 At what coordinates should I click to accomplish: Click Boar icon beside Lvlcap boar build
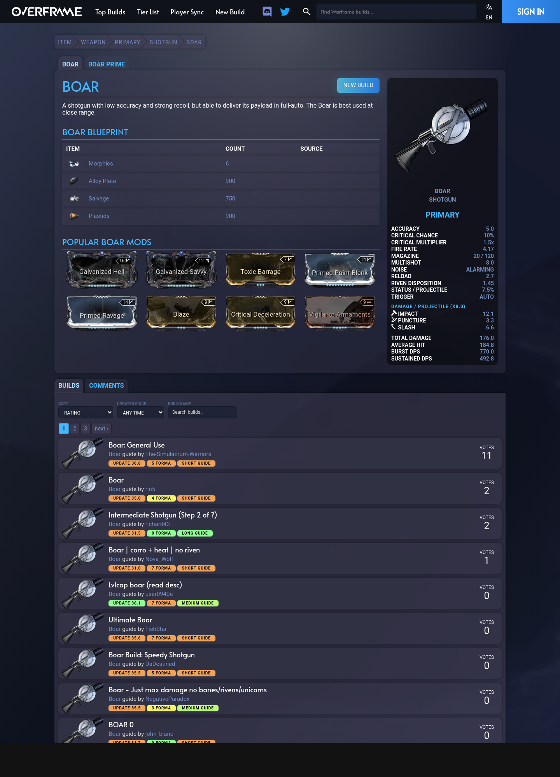(83, 593)
